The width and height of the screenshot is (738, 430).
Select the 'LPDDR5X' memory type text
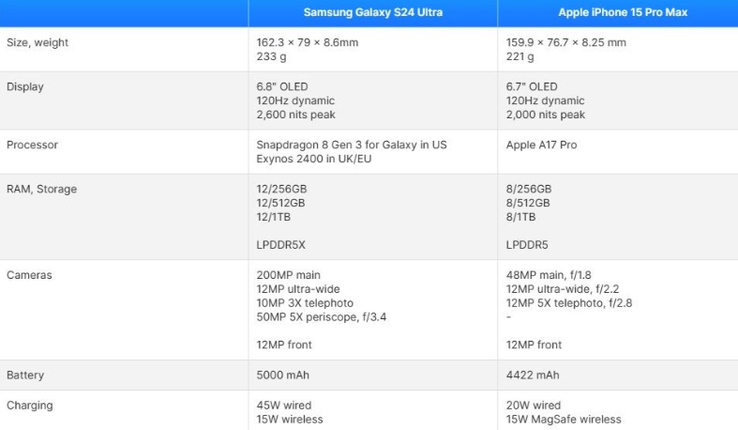[281, 245]
